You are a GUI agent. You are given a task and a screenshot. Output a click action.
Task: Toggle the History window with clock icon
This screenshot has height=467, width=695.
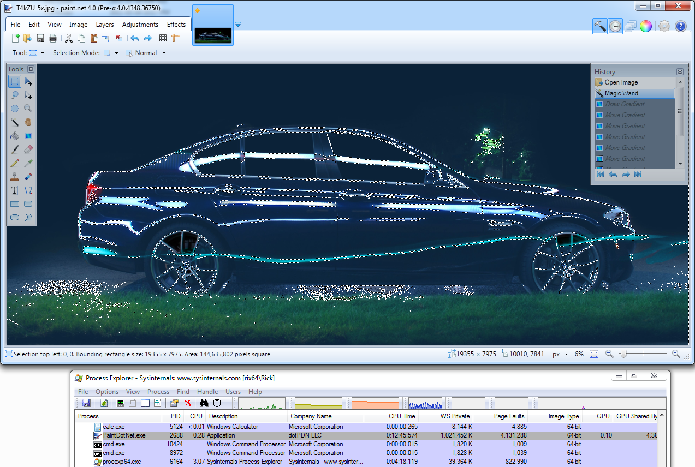tap(615, 26)
